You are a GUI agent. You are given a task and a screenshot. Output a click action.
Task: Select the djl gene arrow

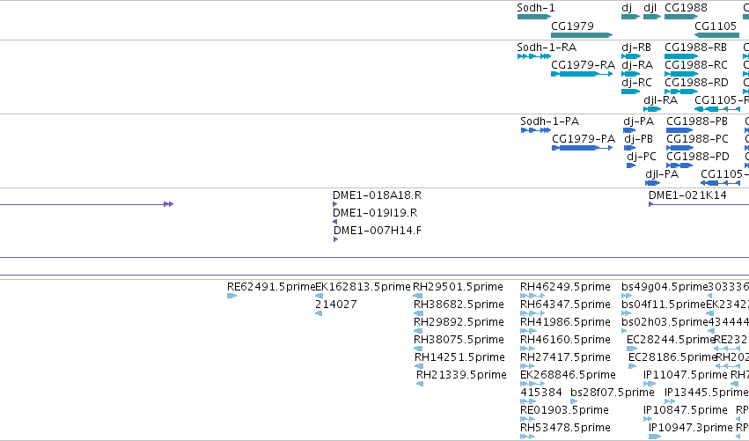(652, 17)
